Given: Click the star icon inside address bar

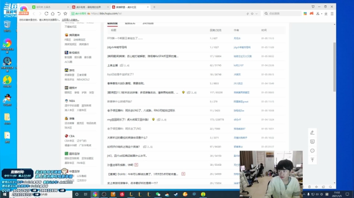Looking at the screenshot, I should click(252, 14).
